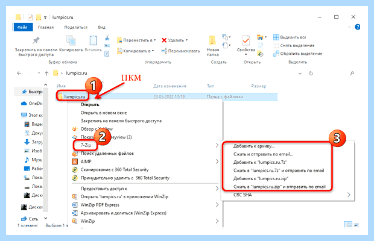The height and width of the screenshot is (241, 374).
Task: Click the Select All icon in the ribbon
Action: coord(276,37)
